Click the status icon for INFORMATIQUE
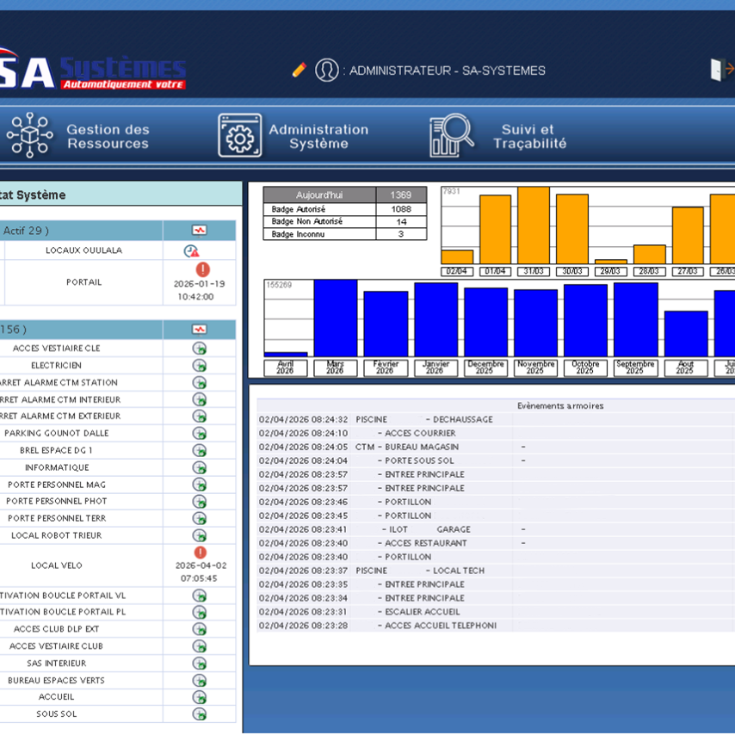The image size is (735, 735). coord(200,467)
